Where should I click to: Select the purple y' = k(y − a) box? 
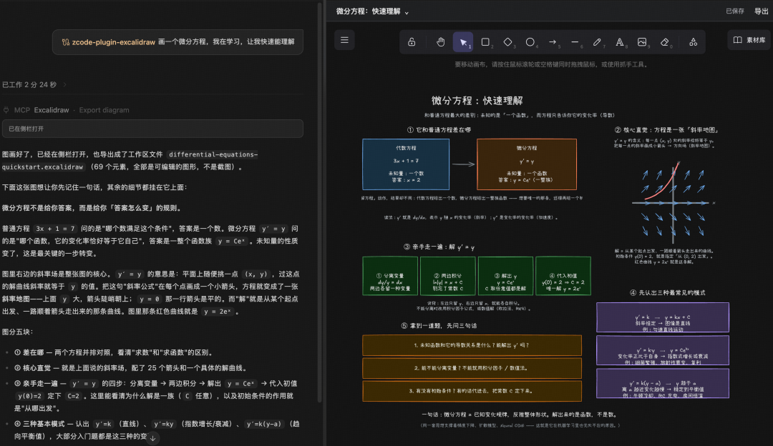[x=663, y=384]
